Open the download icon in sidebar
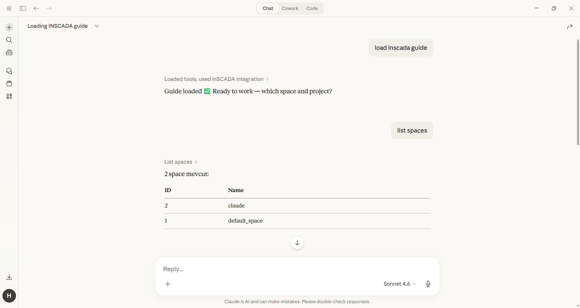Viewport: 580px width, 308px height. coord(9,277)
